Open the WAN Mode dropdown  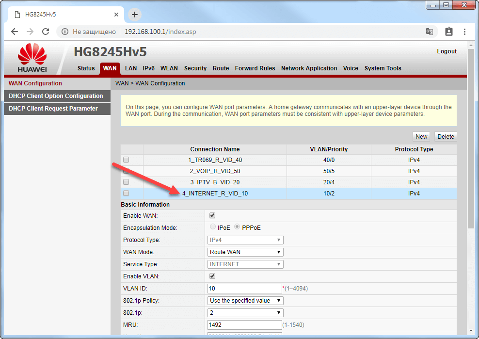coord(245,252)
